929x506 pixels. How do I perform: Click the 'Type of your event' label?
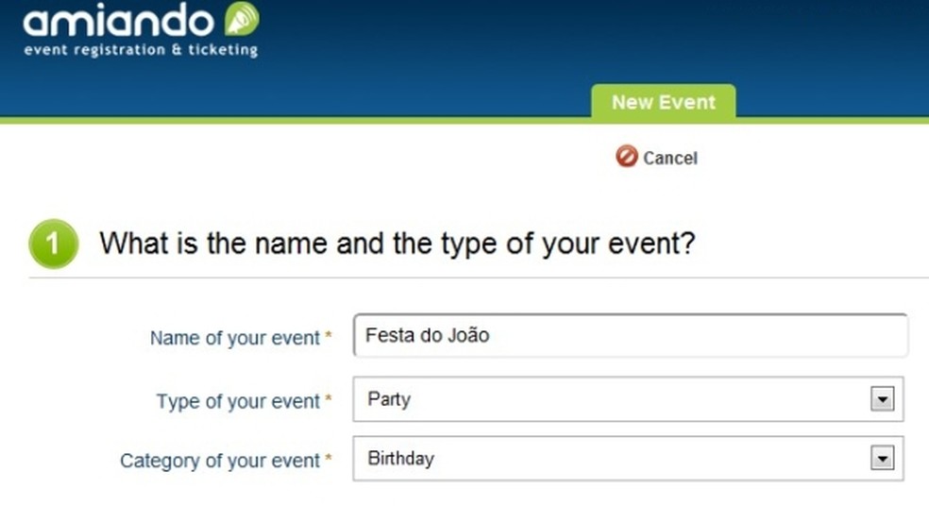pos(238,400)
